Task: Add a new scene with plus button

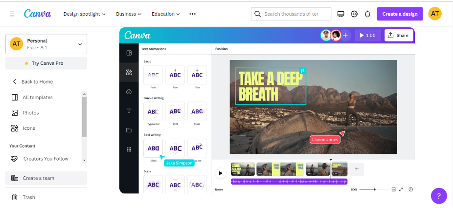Action: [x=357, y=169]
